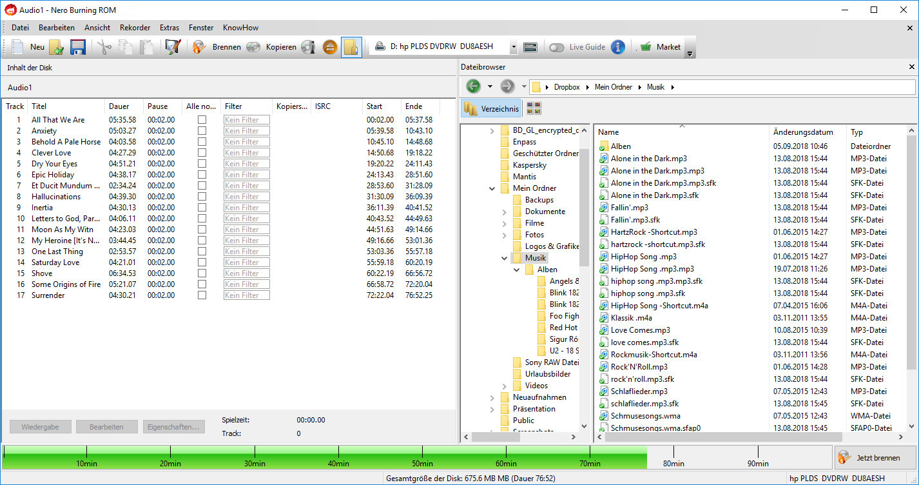
Task: Eject the disc with the orange icon
Action: (x=330, y=47)
